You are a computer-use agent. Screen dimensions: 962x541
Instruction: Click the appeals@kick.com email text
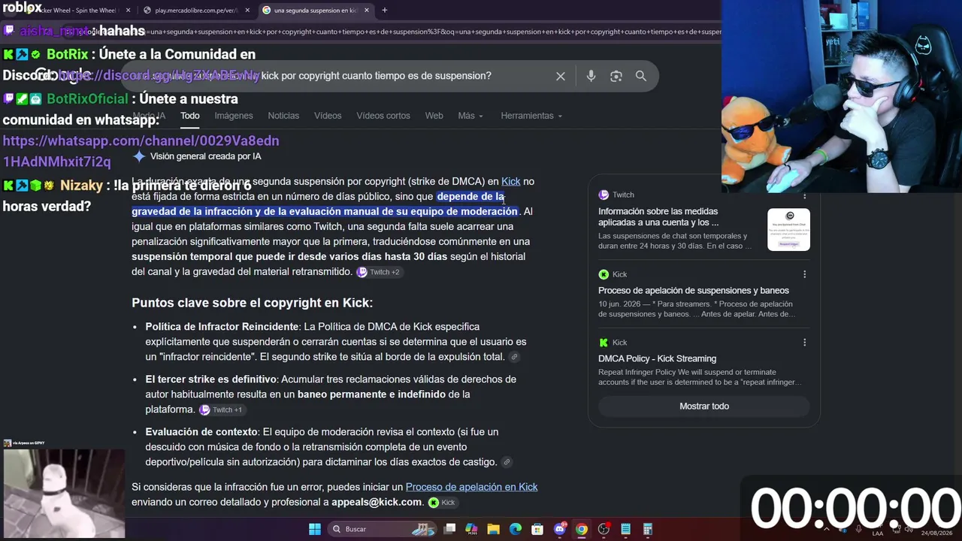pyautogui.click(x=377, y=502)
